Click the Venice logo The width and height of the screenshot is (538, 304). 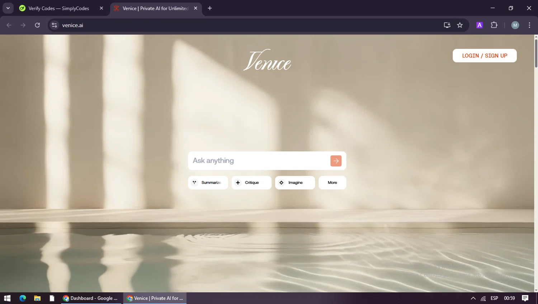point(267,60)
